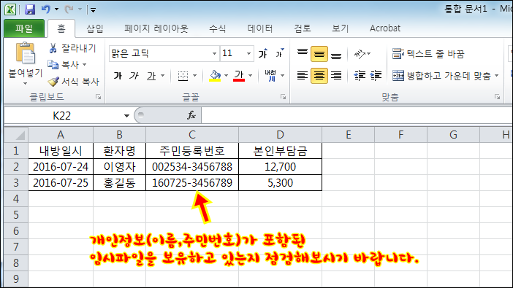Viewport: 513px width, 288px height.
Task: Click decrease indent icon
Action: [360, 76]
